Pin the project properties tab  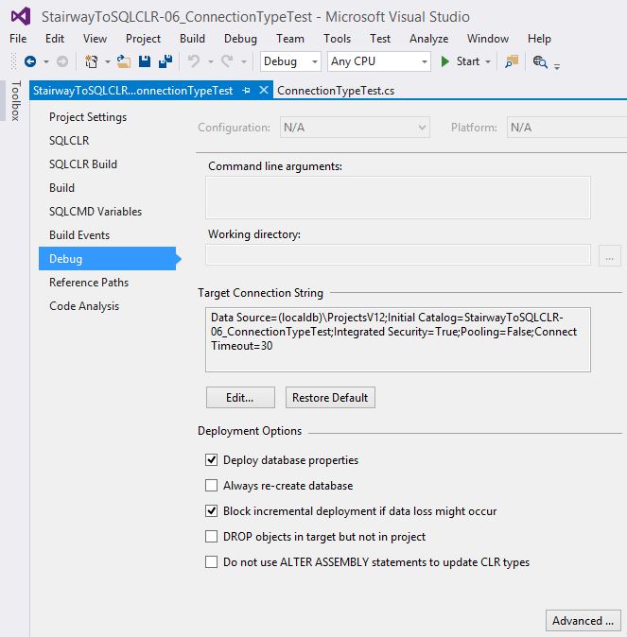[246, 90]
